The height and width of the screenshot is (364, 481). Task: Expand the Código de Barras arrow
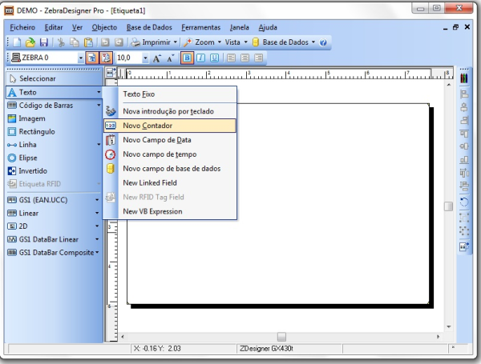[98, 105]
